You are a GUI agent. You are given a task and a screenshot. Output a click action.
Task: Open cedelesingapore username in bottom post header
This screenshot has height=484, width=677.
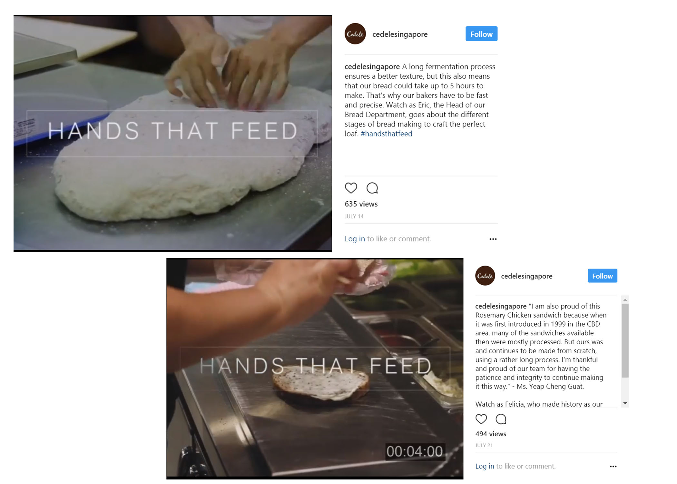click(x=526, y=276)
